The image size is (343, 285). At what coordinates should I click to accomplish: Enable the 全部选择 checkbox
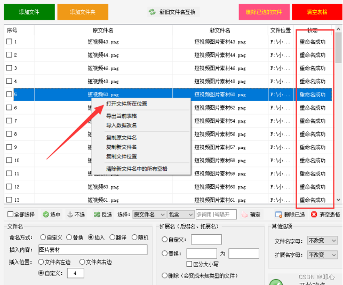pos(10,215)
